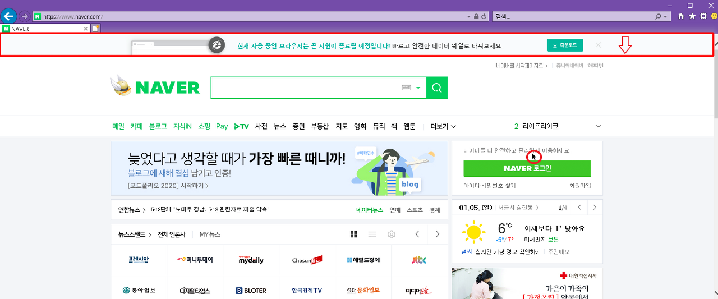Screen dimensions: 718x299
Task: Show previous weather card
Action: click(579, 208)
